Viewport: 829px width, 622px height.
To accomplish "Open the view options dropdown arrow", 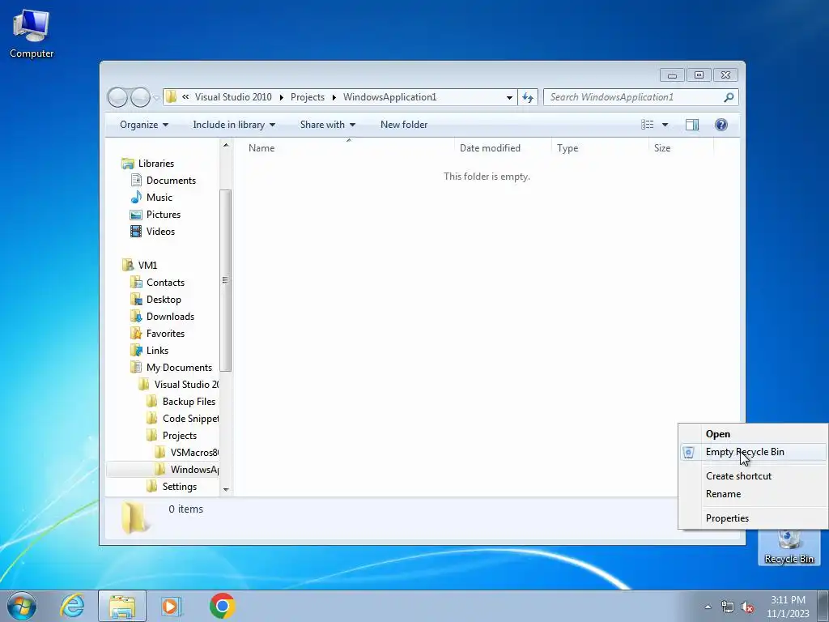I will tap(665, 125).
